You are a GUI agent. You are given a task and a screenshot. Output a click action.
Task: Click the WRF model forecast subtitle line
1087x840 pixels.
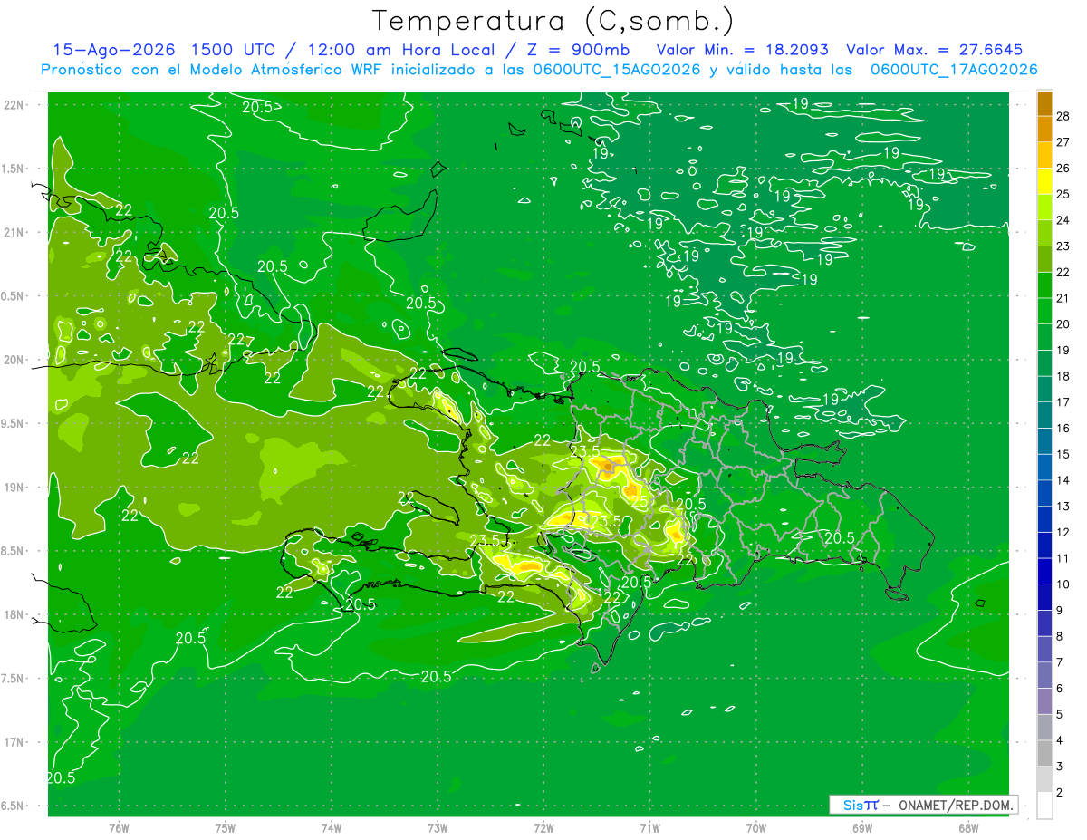[539, 70]
